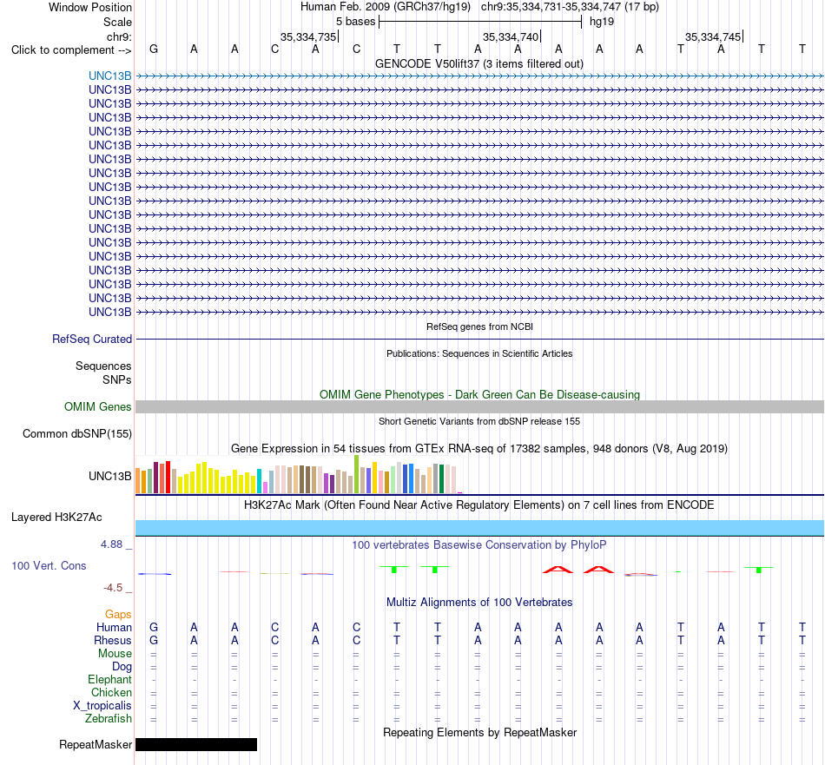Click the Dog species row label

[x=122, y=667]
